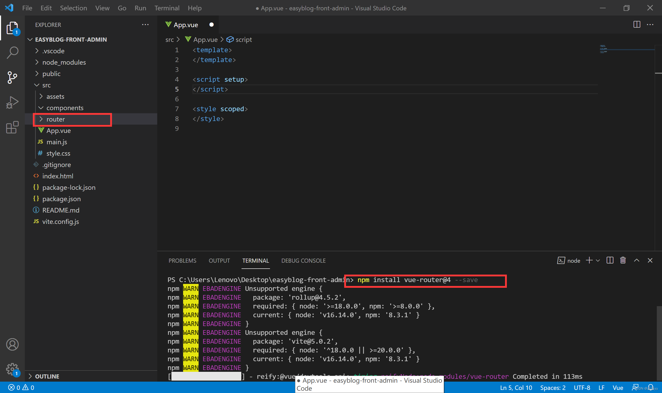Click the feedback icon in status bar
Image resolution: width=662 pixels, height=393 pixels.
point(635,387)
